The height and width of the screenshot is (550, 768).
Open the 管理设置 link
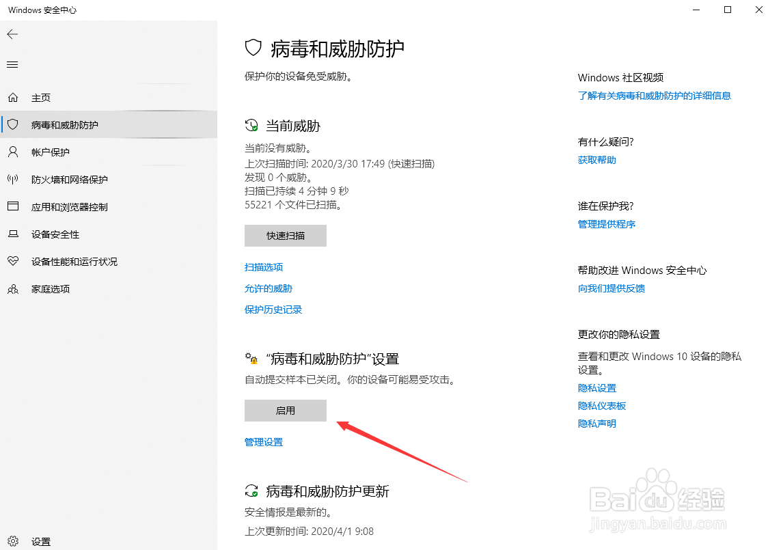coord(264,442)
